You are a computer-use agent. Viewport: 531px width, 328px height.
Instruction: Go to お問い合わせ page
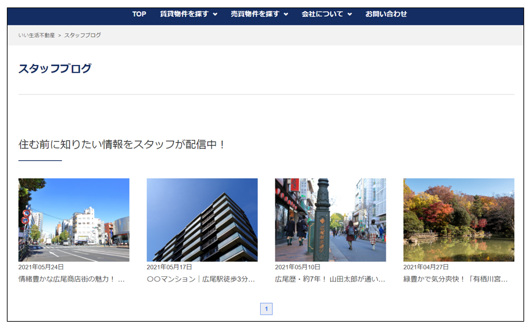tap(386, 14)
